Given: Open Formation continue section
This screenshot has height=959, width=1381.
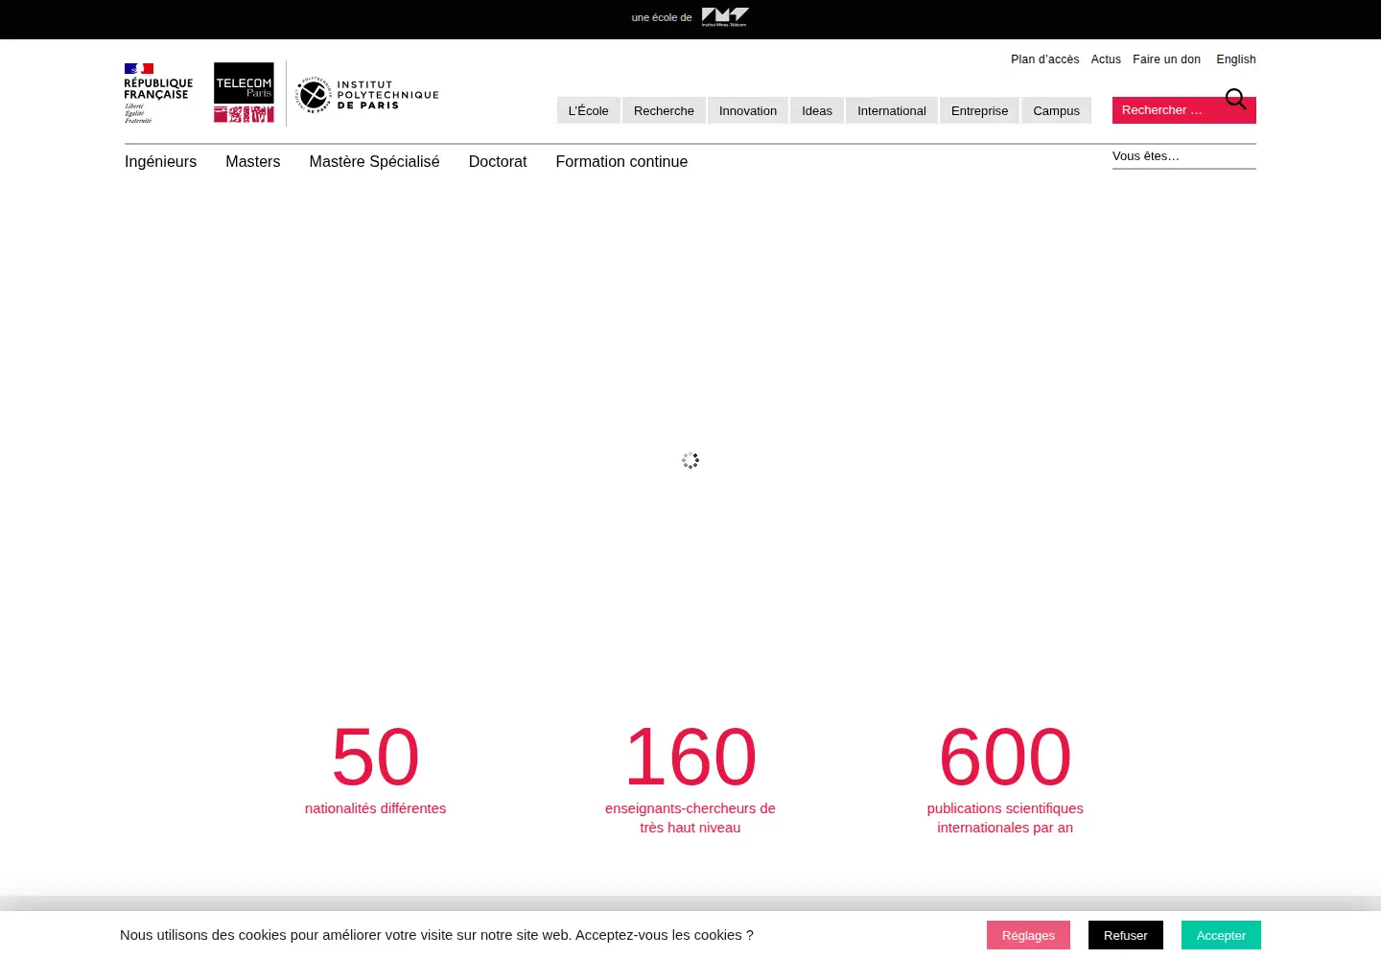Looking at the screenshot, I should 621,162.
